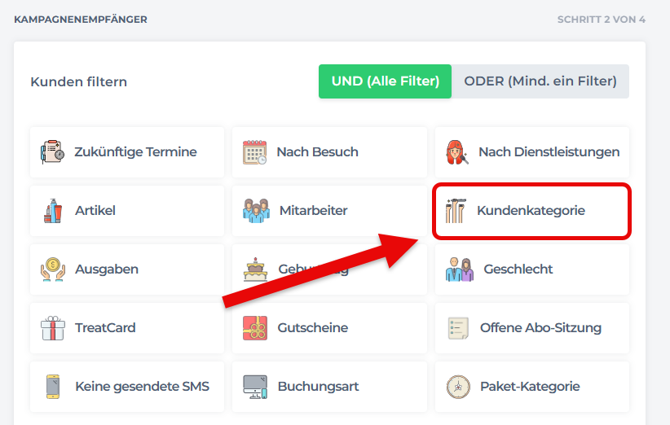Image resolution: width=670 pixels, height=425 pixels.
Task: Click the couple icon for Geschlecht
Action: (459, 269)
